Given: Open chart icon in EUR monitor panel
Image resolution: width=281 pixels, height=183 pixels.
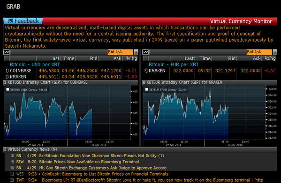Looking at the screenshot, I should click(145, 52).
